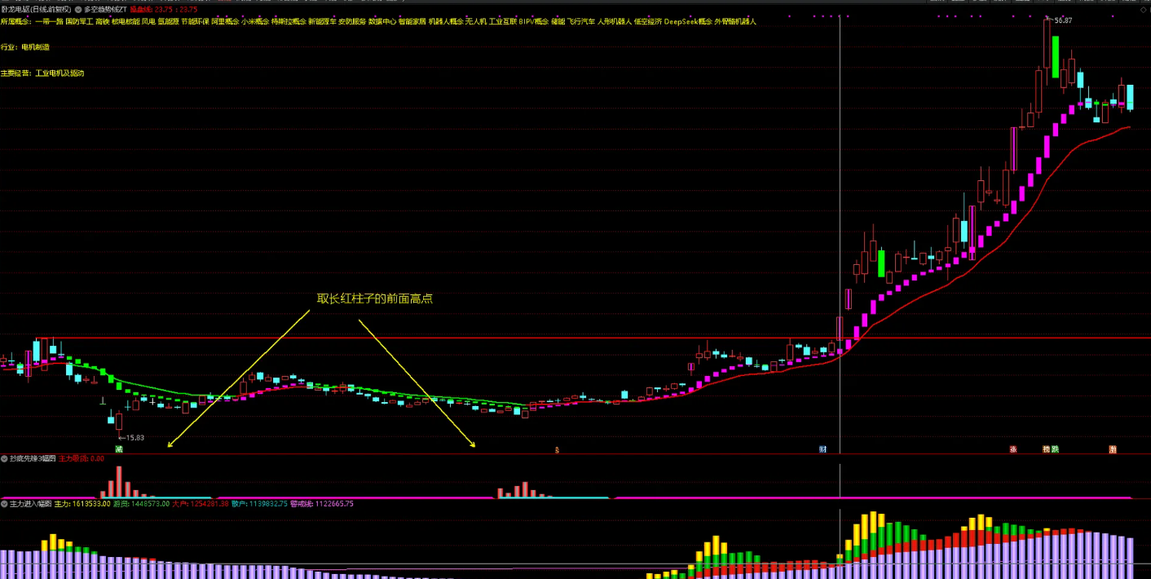The image size is (1151, 579).
Task: Click the red 涨 marker icon
Action: point(1013,449)
